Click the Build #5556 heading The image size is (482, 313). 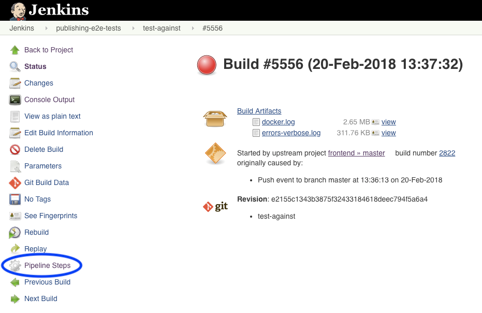(343, 64)
